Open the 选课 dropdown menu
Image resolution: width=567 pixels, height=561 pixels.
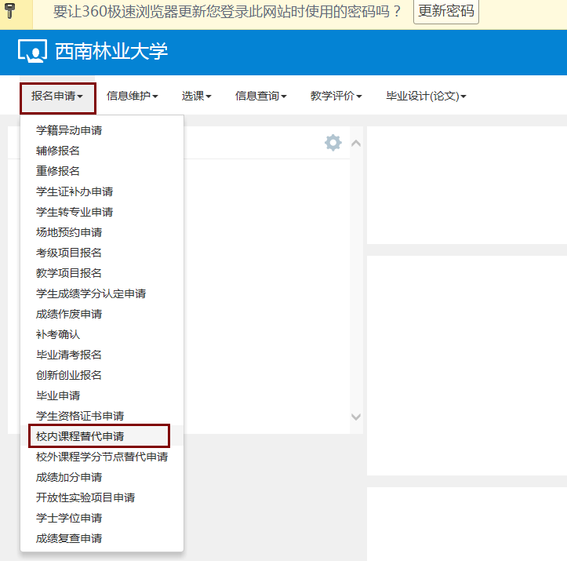pos(196,97)
